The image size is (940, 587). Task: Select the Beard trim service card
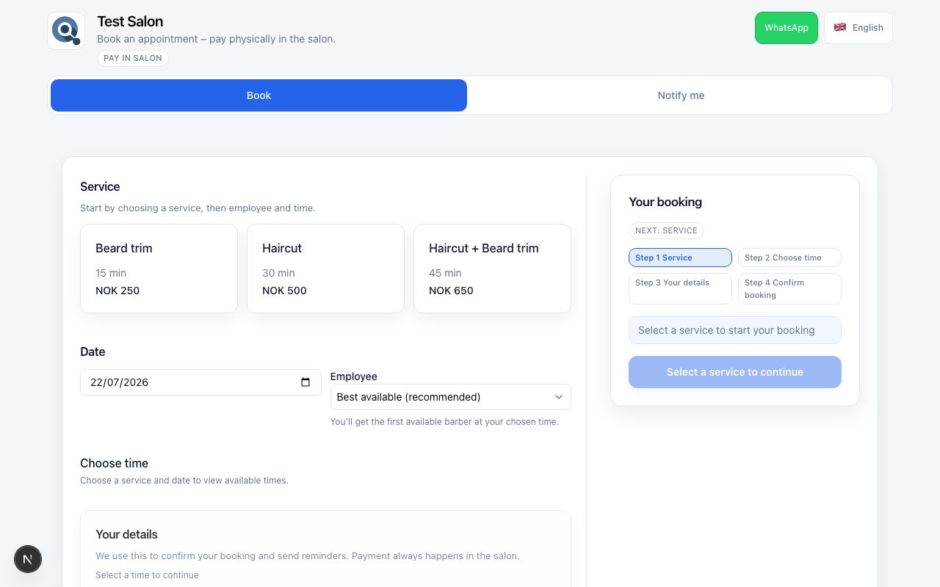coord(159,269)
